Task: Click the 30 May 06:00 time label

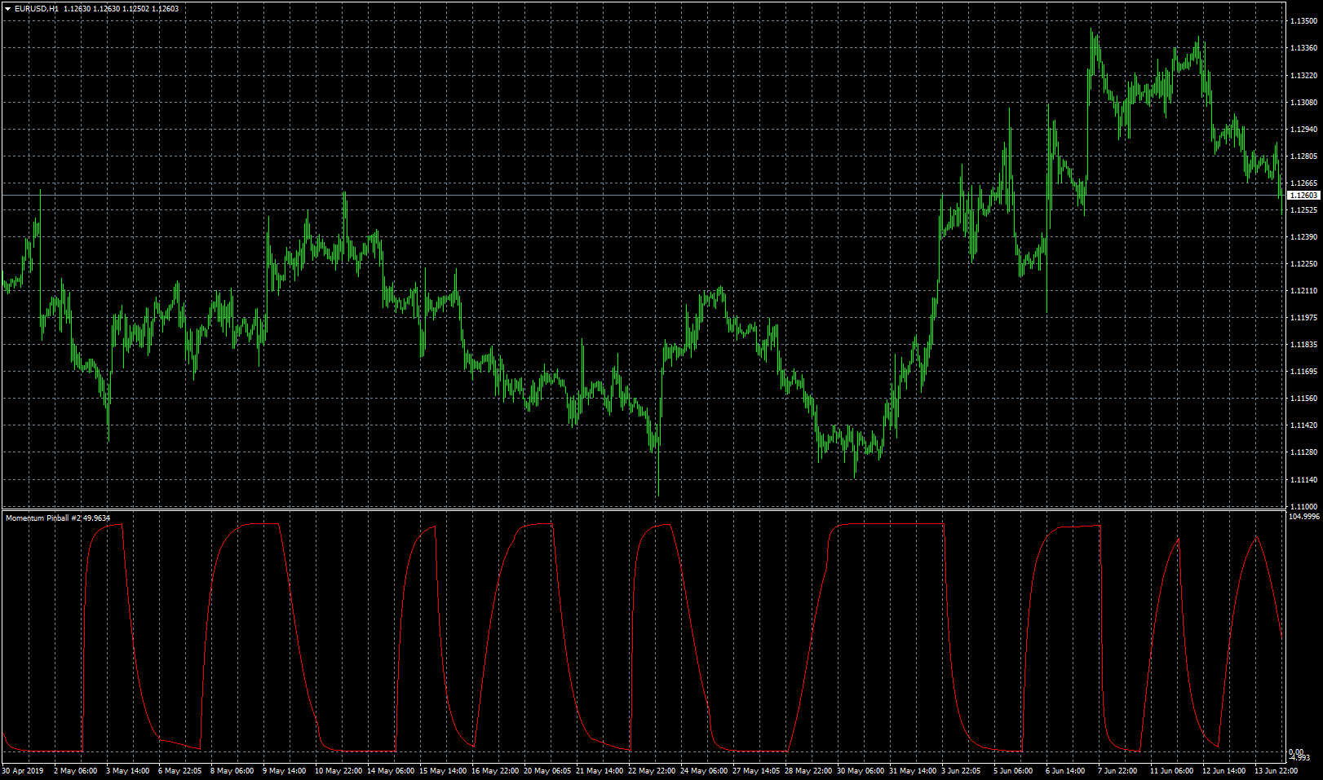Action: pyautogui.click(x=861, y=771)
